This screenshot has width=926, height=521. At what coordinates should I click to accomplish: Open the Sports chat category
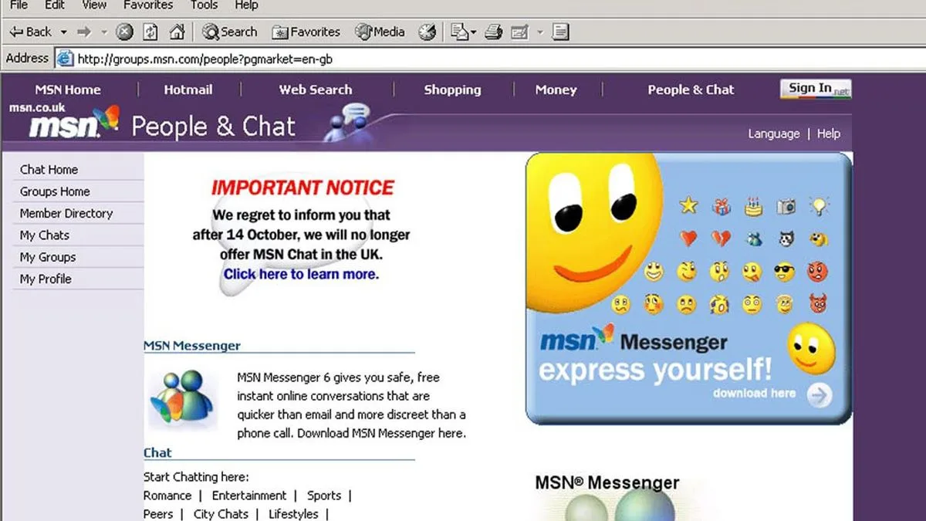tap(324, 496)
